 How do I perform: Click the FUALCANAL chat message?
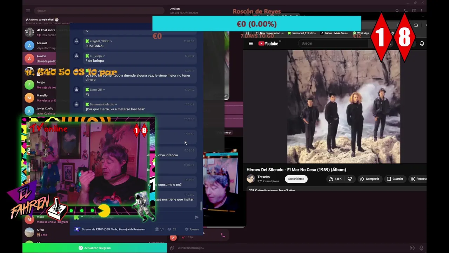tap(95, 46)
